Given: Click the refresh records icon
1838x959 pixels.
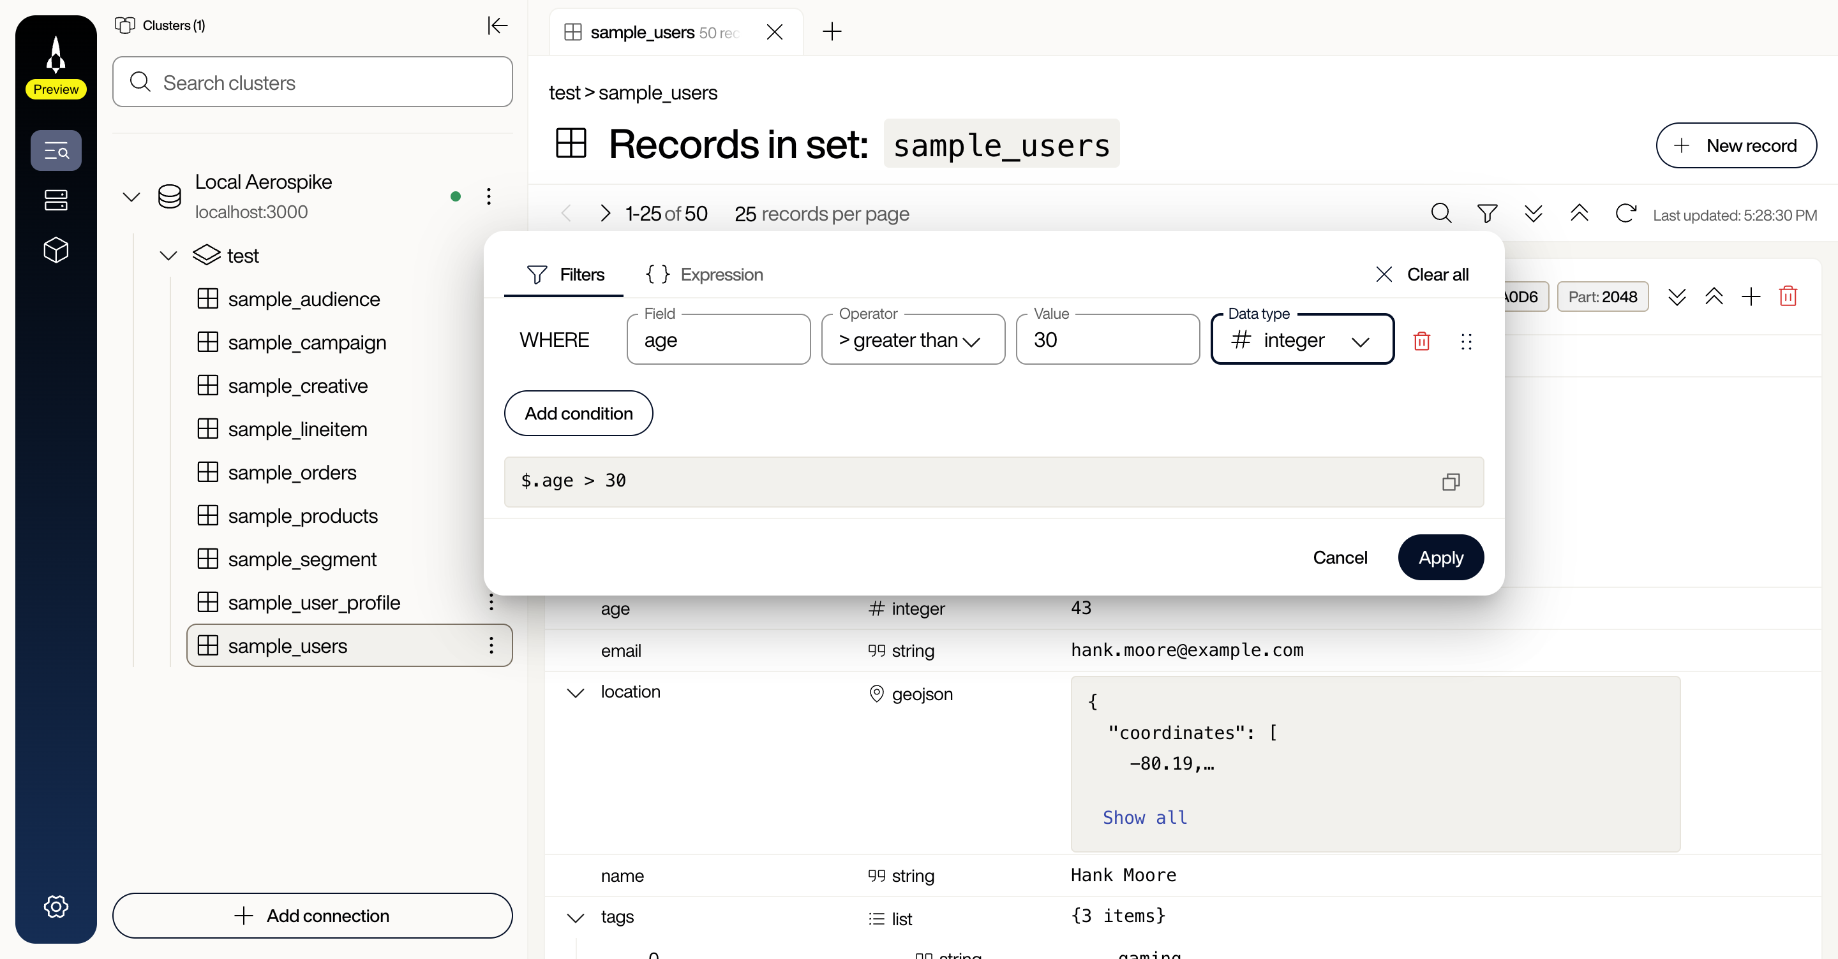Looking at the screenshot, I should 1625,213.
